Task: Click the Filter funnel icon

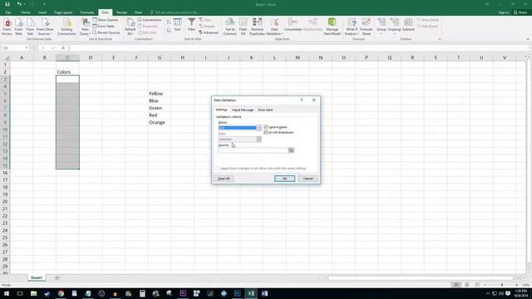Action: (191, 25)
